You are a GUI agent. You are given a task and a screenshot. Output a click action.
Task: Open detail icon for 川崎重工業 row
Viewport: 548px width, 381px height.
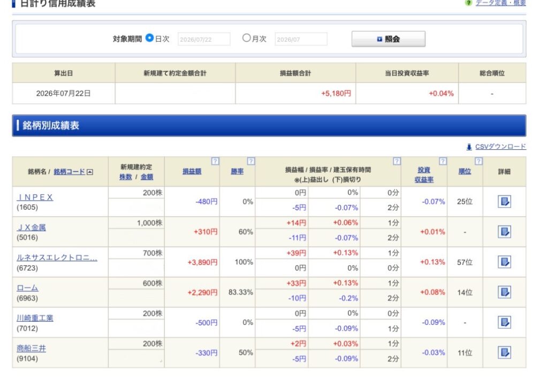pyautogui.click(x=504, y=322)
